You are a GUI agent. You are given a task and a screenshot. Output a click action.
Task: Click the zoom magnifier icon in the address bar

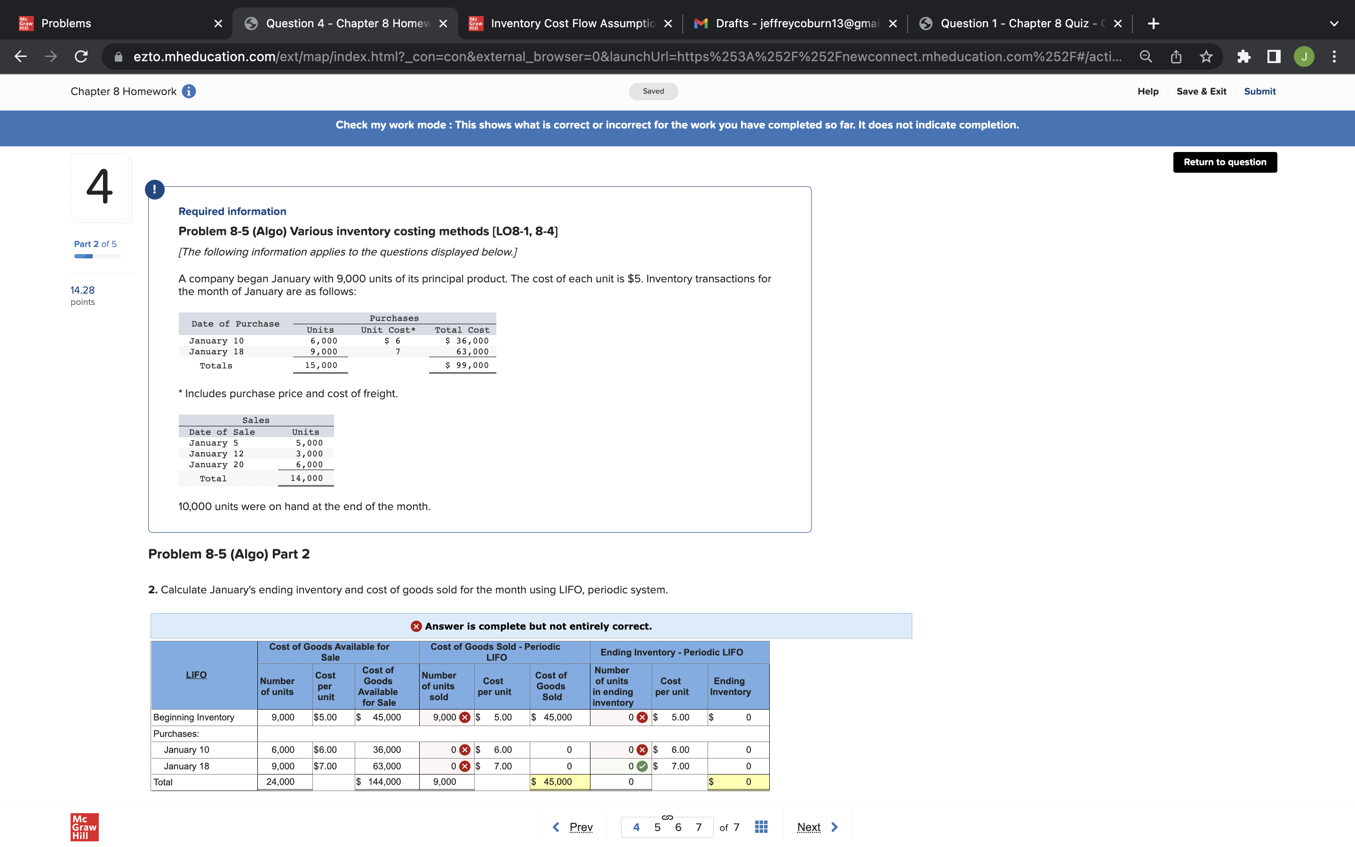click(x=1146, y=56)
